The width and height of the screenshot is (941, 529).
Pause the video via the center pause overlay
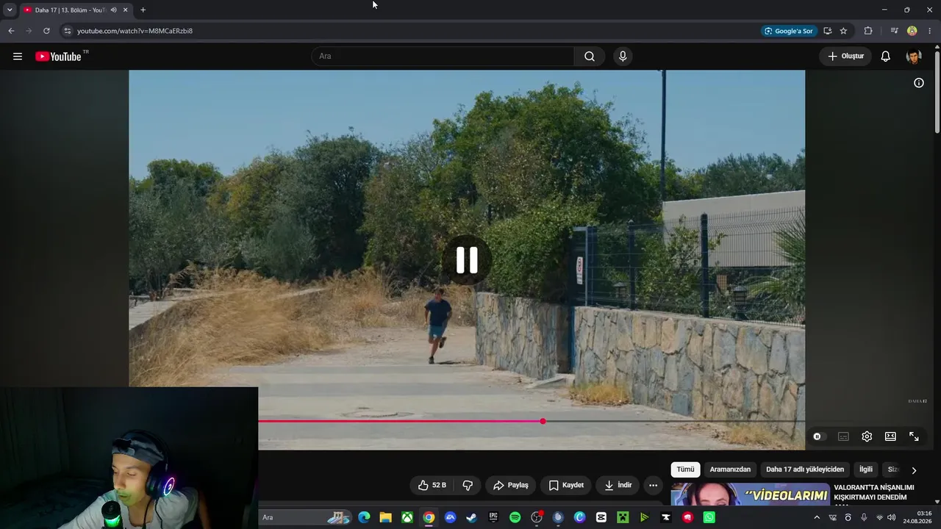click(467, 260)
